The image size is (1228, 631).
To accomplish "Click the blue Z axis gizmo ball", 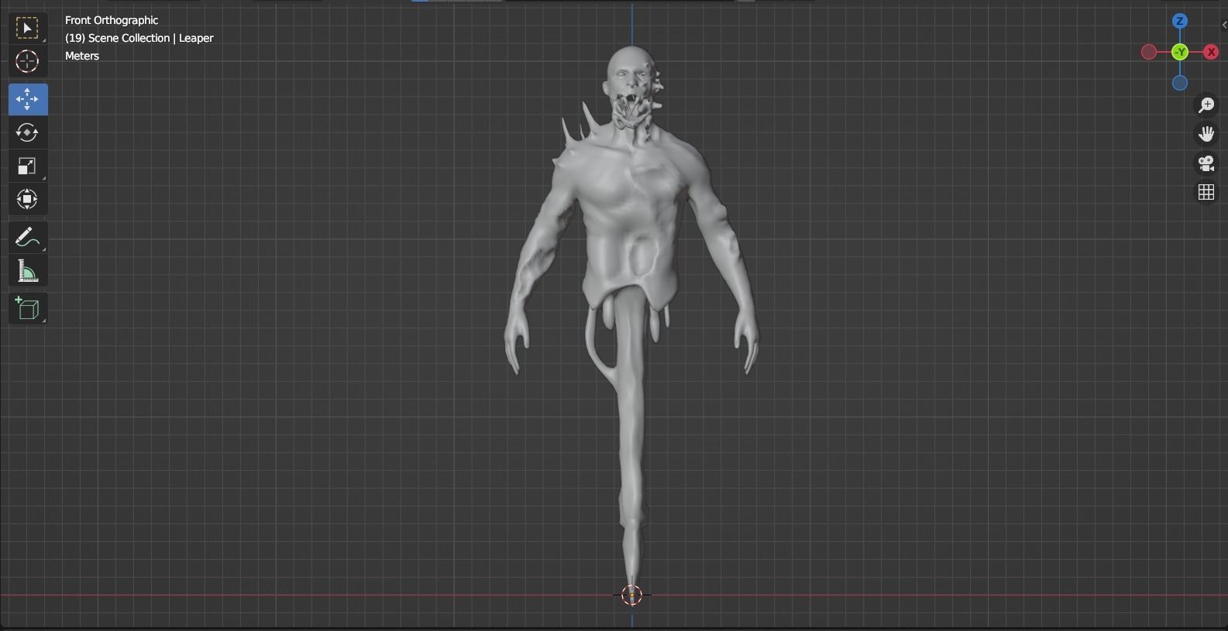I will [1180, 21].
